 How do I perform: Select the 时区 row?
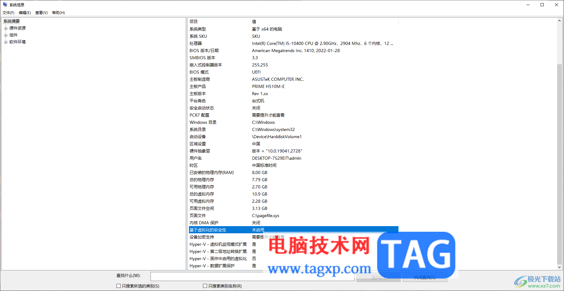point(294,165)
